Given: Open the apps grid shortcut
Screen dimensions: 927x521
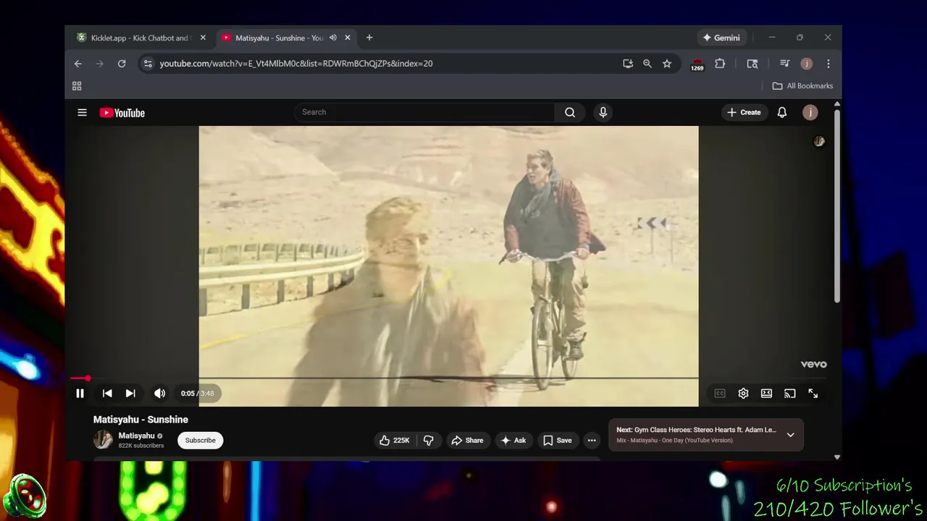Looking at the screenshot, I should pos(77,86).
